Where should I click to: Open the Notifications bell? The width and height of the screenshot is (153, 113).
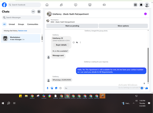coord(141,5)
